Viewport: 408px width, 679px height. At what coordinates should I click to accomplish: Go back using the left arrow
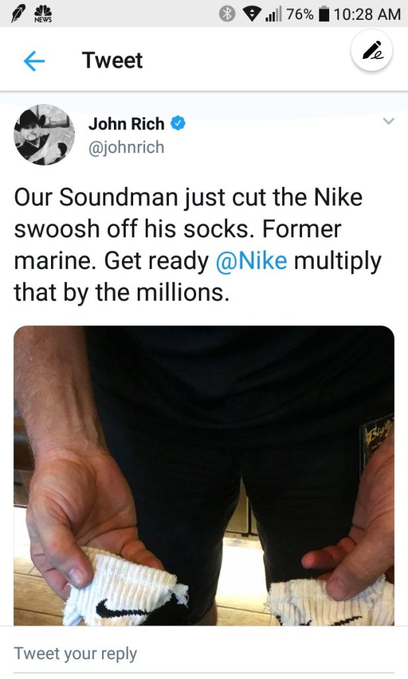tap(34, 61)
